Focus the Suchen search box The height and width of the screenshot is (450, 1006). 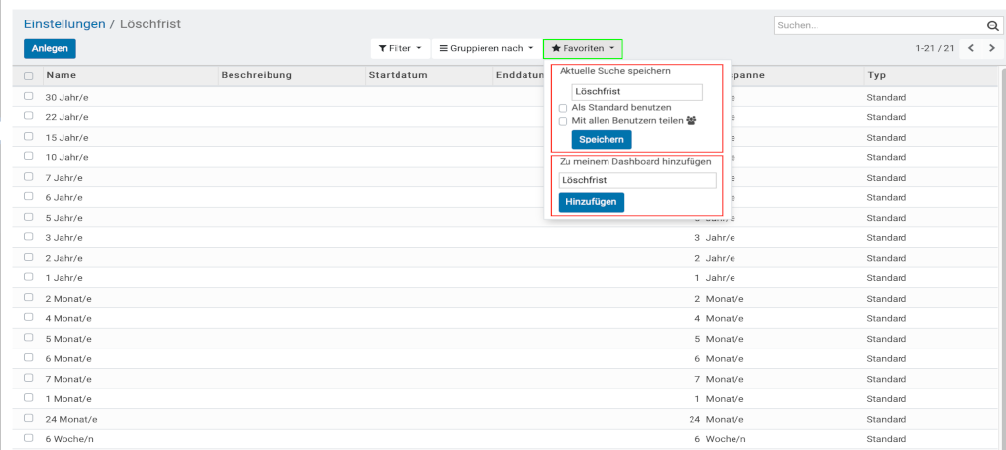coord(876,26)
